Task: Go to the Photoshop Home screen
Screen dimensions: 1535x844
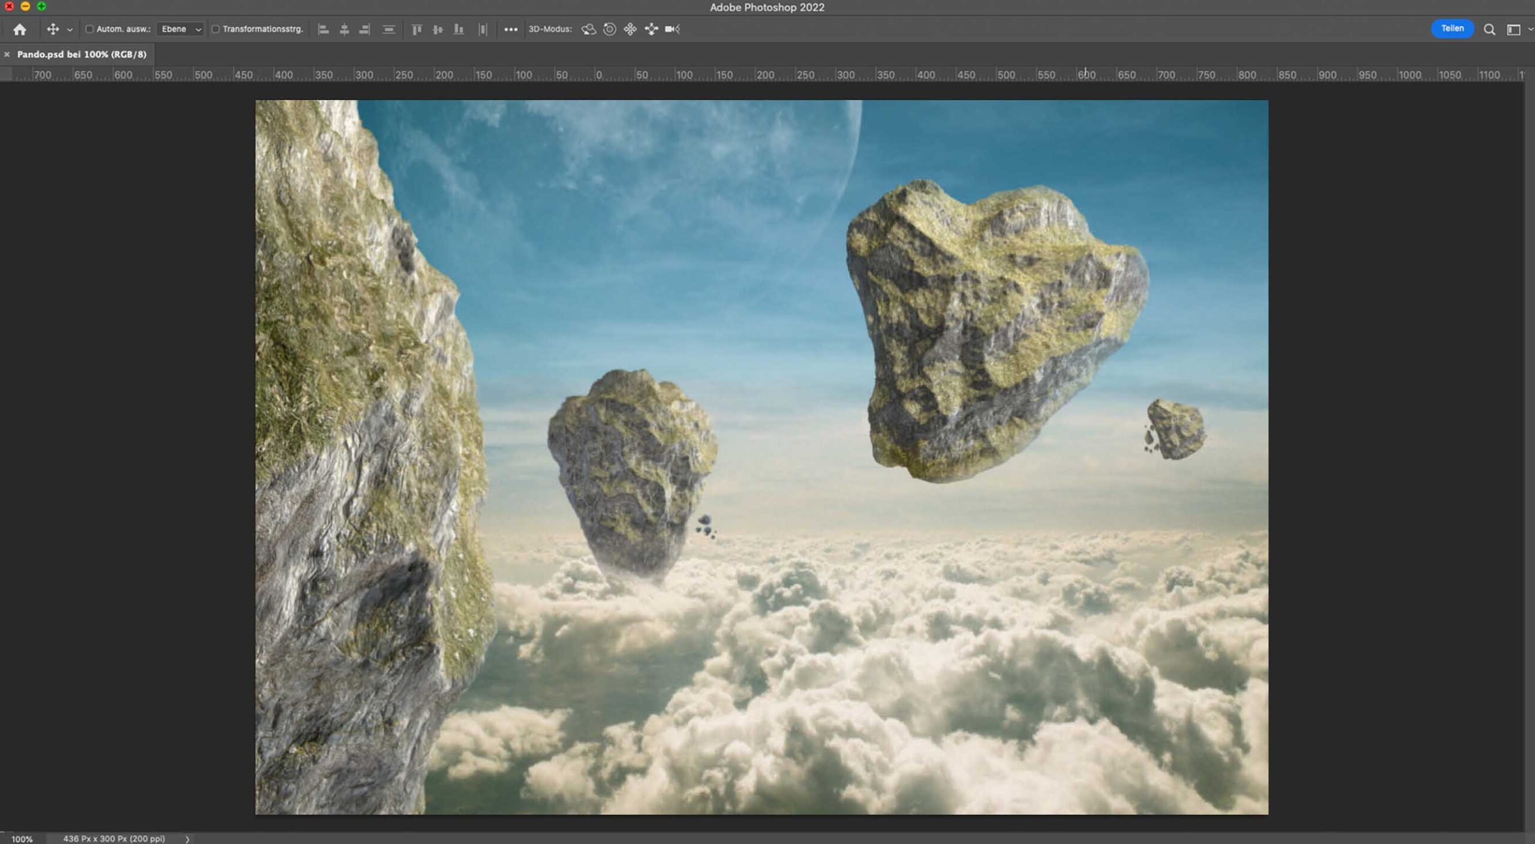Action: [20, 29]
